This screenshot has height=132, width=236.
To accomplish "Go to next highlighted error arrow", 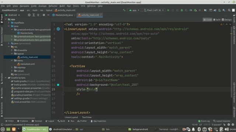I will pos(230,24).
